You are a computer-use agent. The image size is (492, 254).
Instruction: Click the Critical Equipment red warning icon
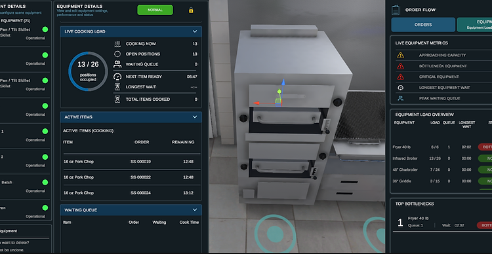click(x=400, y=77)
